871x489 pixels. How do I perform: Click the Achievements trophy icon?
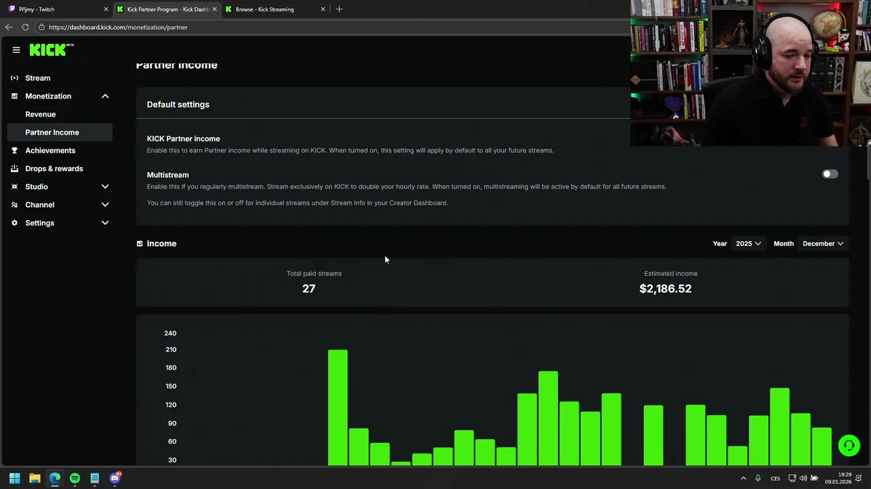point(14,151)
